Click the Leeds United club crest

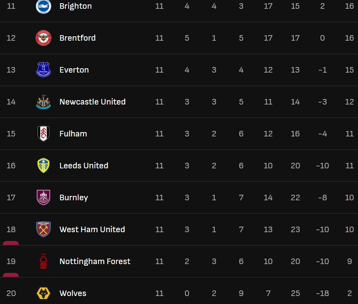[x=43, y=166]
